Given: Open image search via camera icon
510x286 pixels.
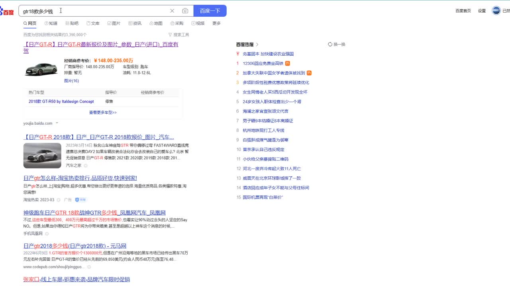Looking at the screenshot, I should tap(185, 11).
